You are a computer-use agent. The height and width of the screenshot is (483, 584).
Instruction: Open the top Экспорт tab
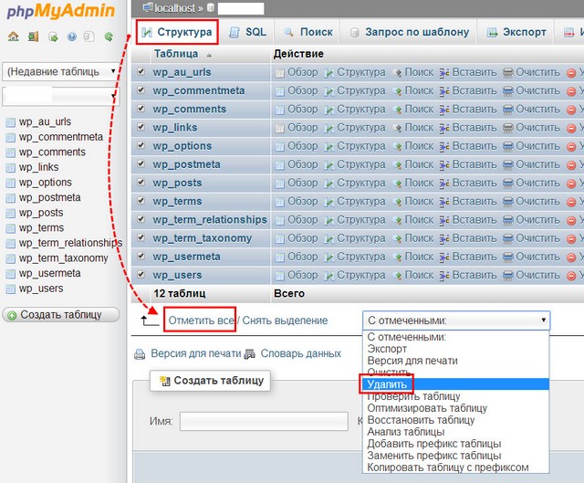[x=516, y=32]
